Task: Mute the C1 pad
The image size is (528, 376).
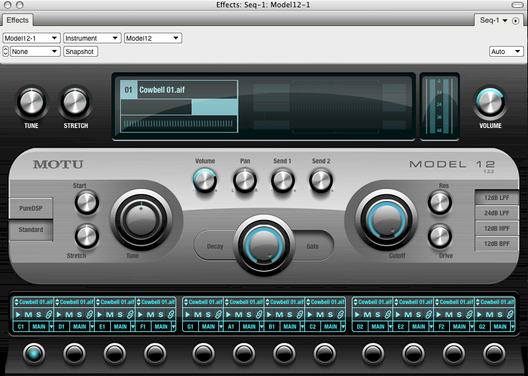Action: click(28, 315)
